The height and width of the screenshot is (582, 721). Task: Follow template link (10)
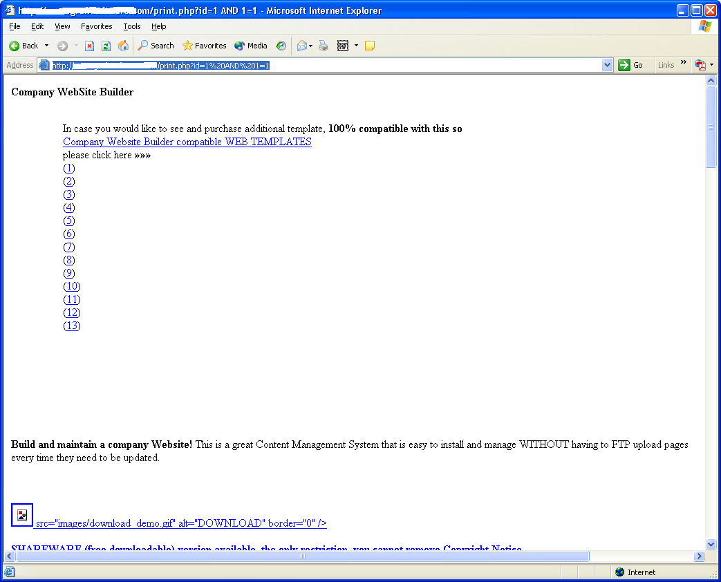[72, 286]
